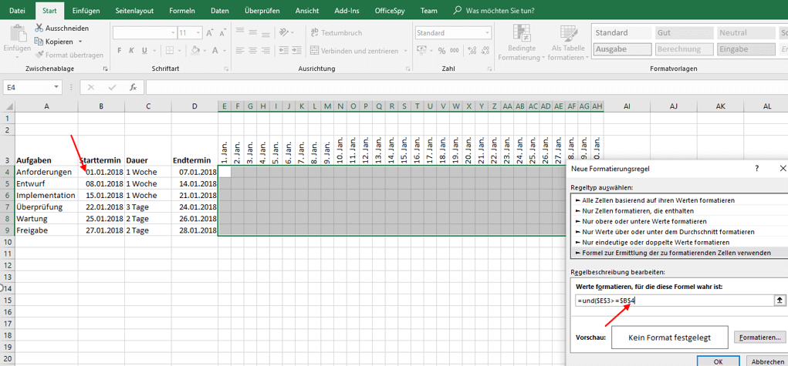Toggle bold formatting (F)
This screenshot has height=366, width=788.
pos(120,51)
